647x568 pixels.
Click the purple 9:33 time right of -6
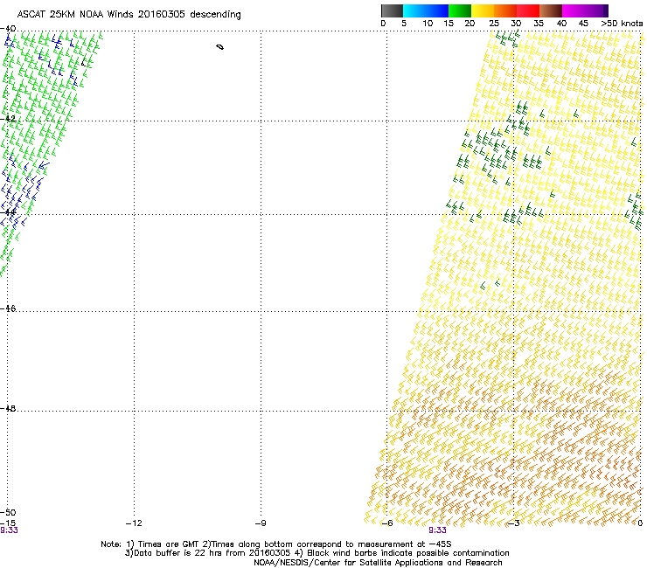(x=437, y=530)
